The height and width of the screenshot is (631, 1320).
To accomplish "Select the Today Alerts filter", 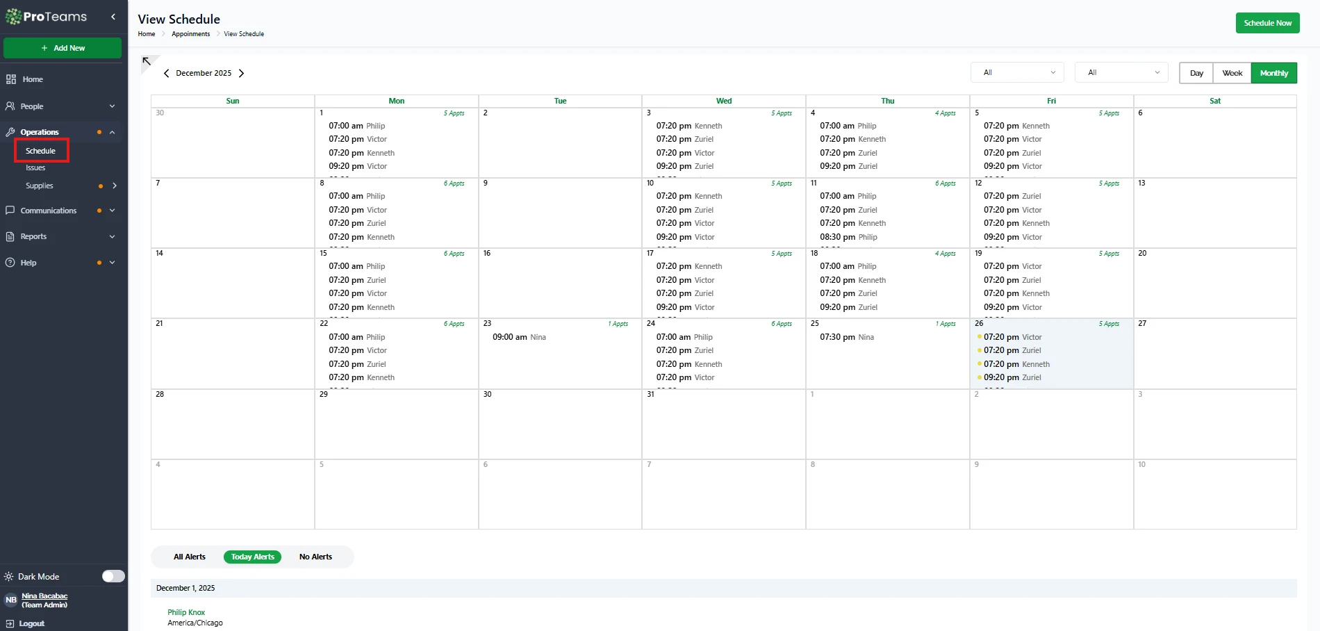I will [x=252, y=557].
